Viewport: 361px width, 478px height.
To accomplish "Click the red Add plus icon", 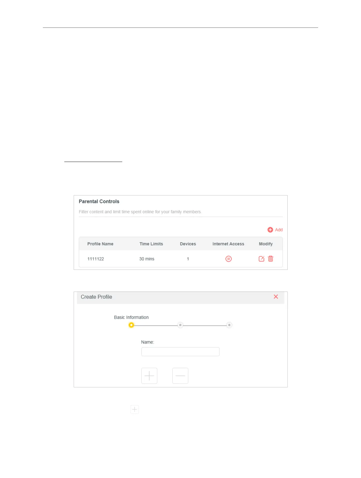I will click(x=270, y=230).
